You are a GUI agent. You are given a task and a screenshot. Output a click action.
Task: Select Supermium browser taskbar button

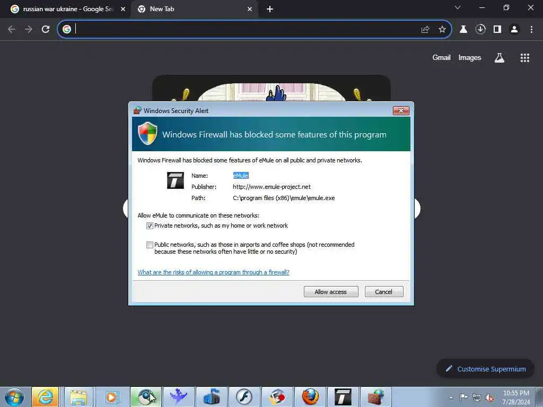coord(146,396)
